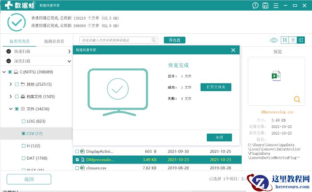312x192 pixels.
Task: Click the 603 B size cell
Action: [x=151, y=152]
